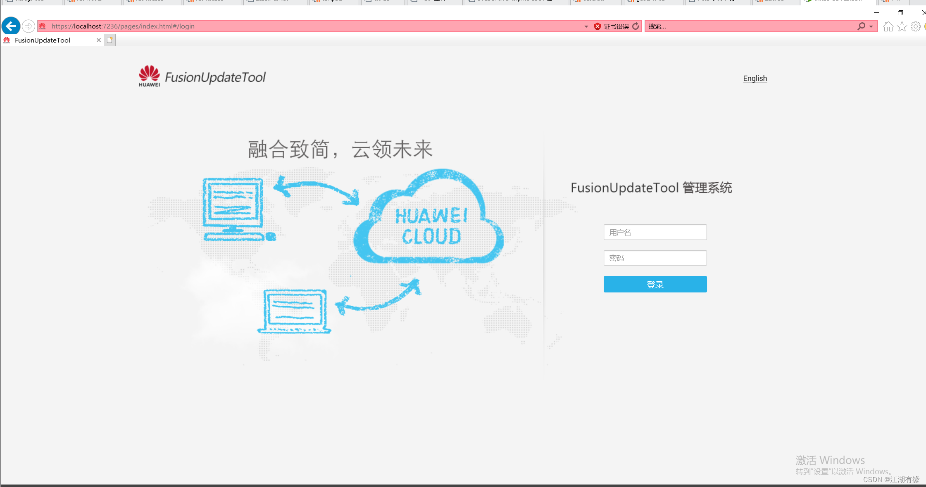Select the FusionUpdateTool browser tab
The height and width of the screenshot is (487, 926).
pyautogui.click(x=52, y=40)
